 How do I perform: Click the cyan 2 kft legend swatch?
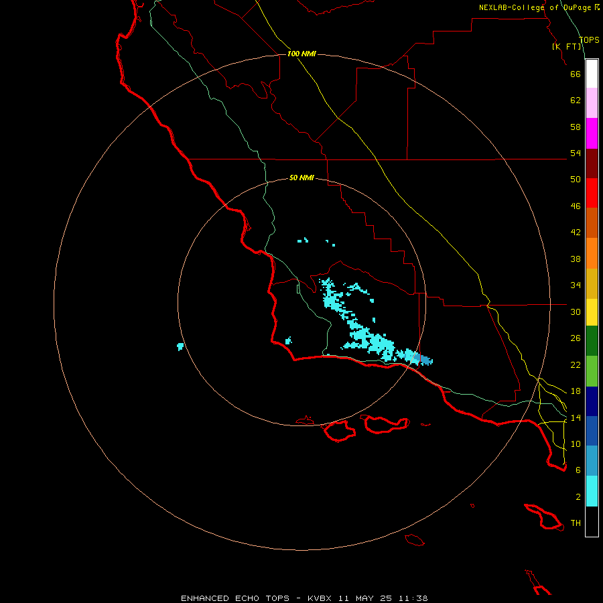[x=592, y=491]
